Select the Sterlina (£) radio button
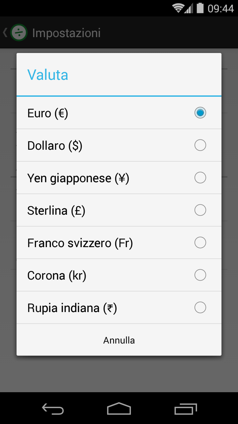Screen dimensions: 238x424 pyautogui.click(x=200, y=210)
